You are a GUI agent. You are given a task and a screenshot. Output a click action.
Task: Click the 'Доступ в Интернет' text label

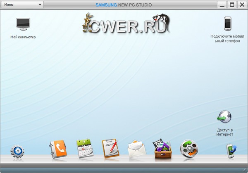tap(225, 132)
